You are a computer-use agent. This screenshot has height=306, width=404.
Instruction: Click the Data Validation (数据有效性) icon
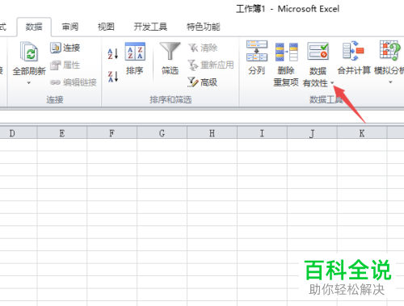[318, 51]
